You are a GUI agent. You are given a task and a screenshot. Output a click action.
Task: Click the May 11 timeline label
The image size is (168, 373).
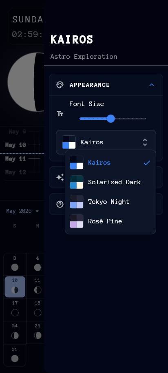pyautogui.click(x=15, y=159)
